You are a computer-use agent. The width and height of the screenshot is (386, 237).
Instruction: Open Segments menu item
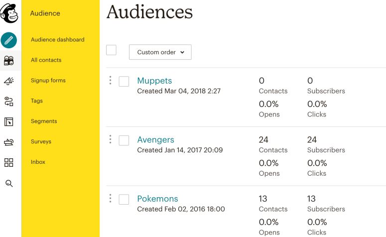click(44, 121)
